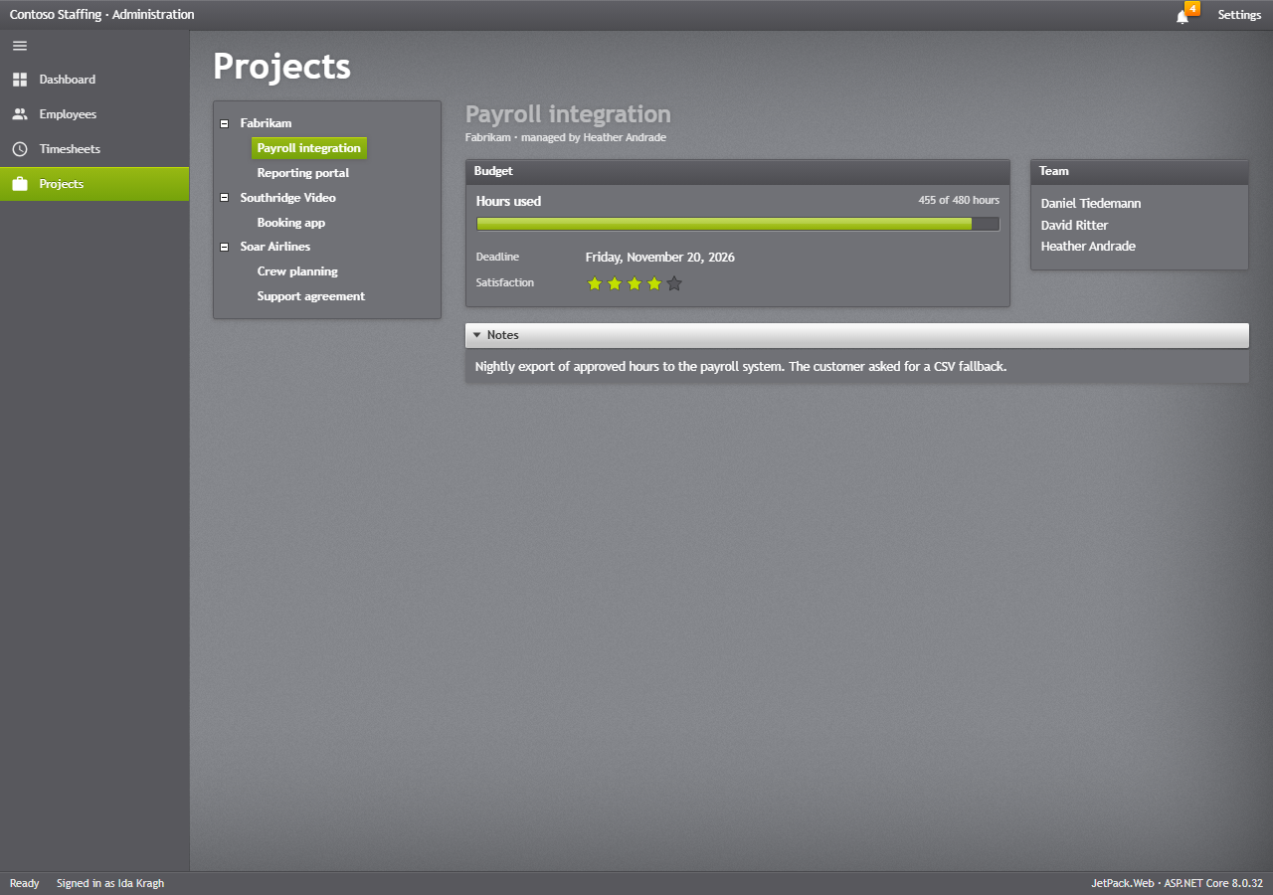Set satisfaction to four stars
1273x895 pixels.
[x=654, y=283]
